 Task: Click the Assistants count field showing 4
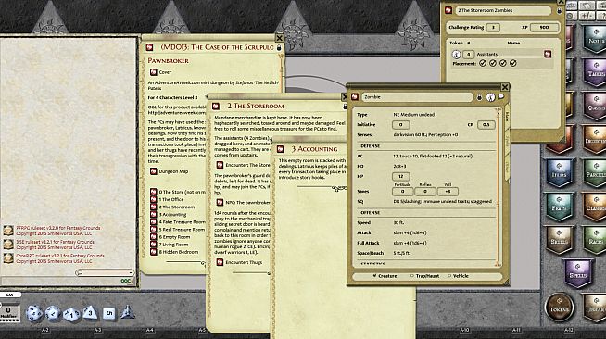coord(469,55)
